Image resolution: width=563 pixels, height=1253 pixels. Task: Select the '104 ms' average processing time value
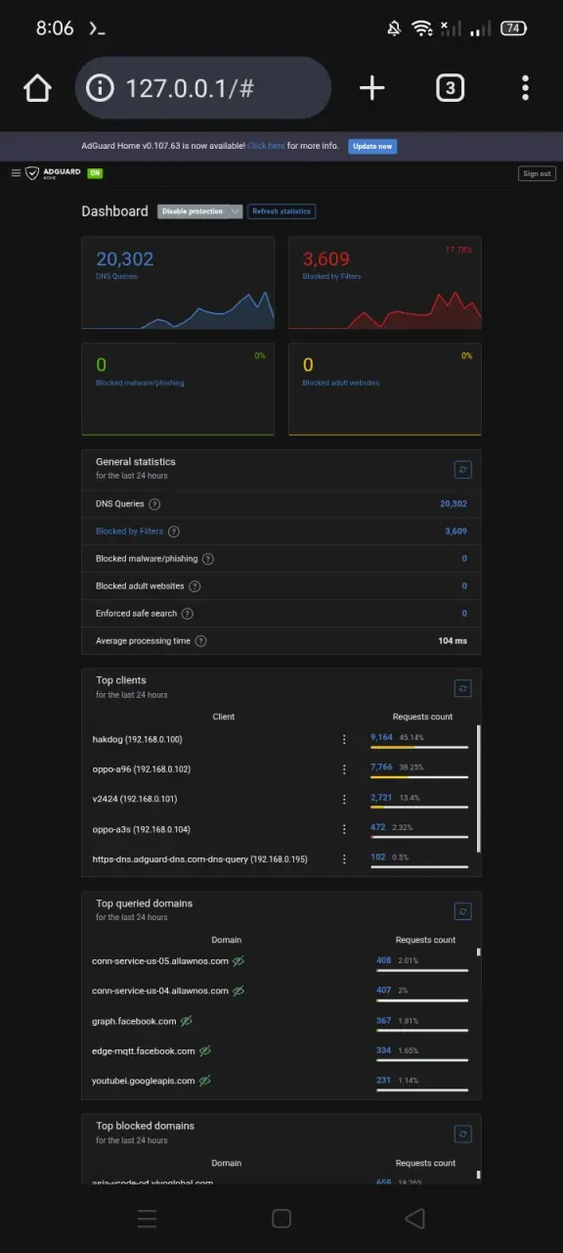point(453,641)
